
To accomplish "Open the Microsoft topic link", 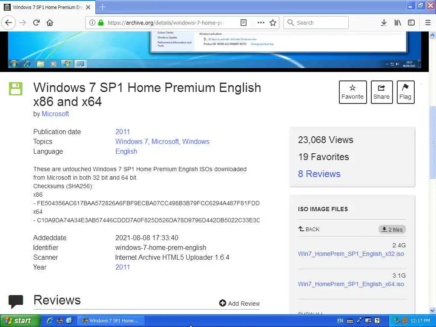I will 165,141.
